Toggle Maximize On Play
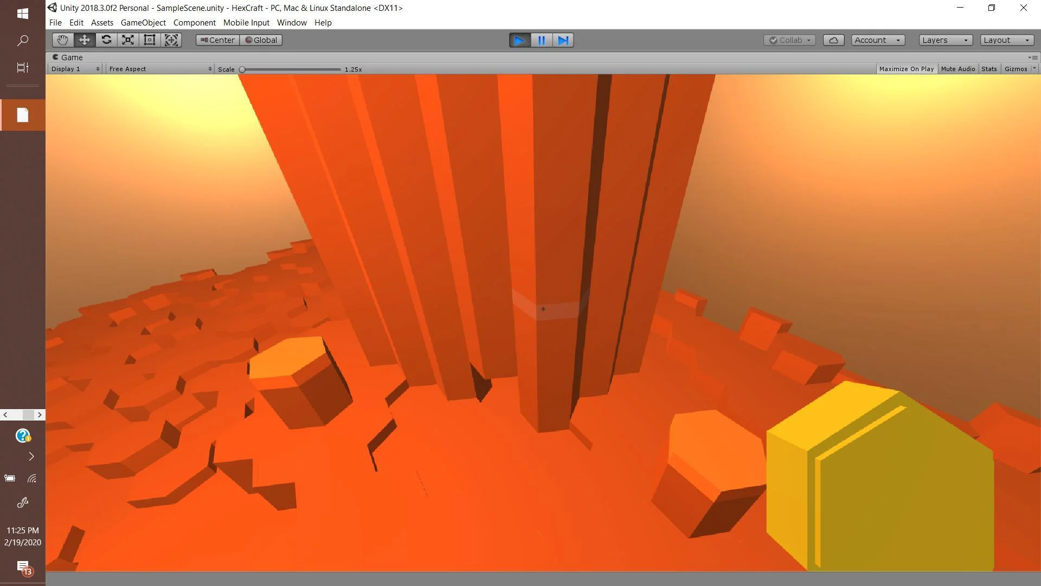Viewport: 1041px width, 586px height. (906, 69)
